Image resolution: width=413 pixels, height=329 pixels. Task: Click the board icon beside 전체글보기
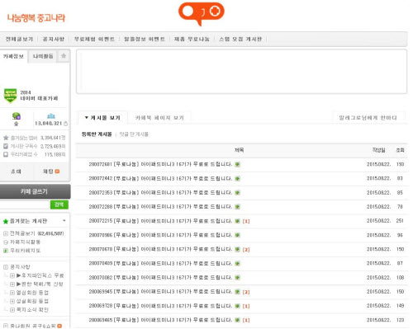(6, 233)
